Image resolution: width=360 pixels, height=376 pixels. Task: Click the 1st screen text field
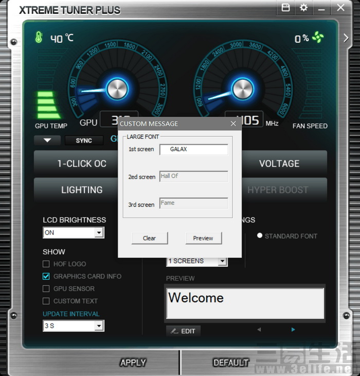click(194, 149)
